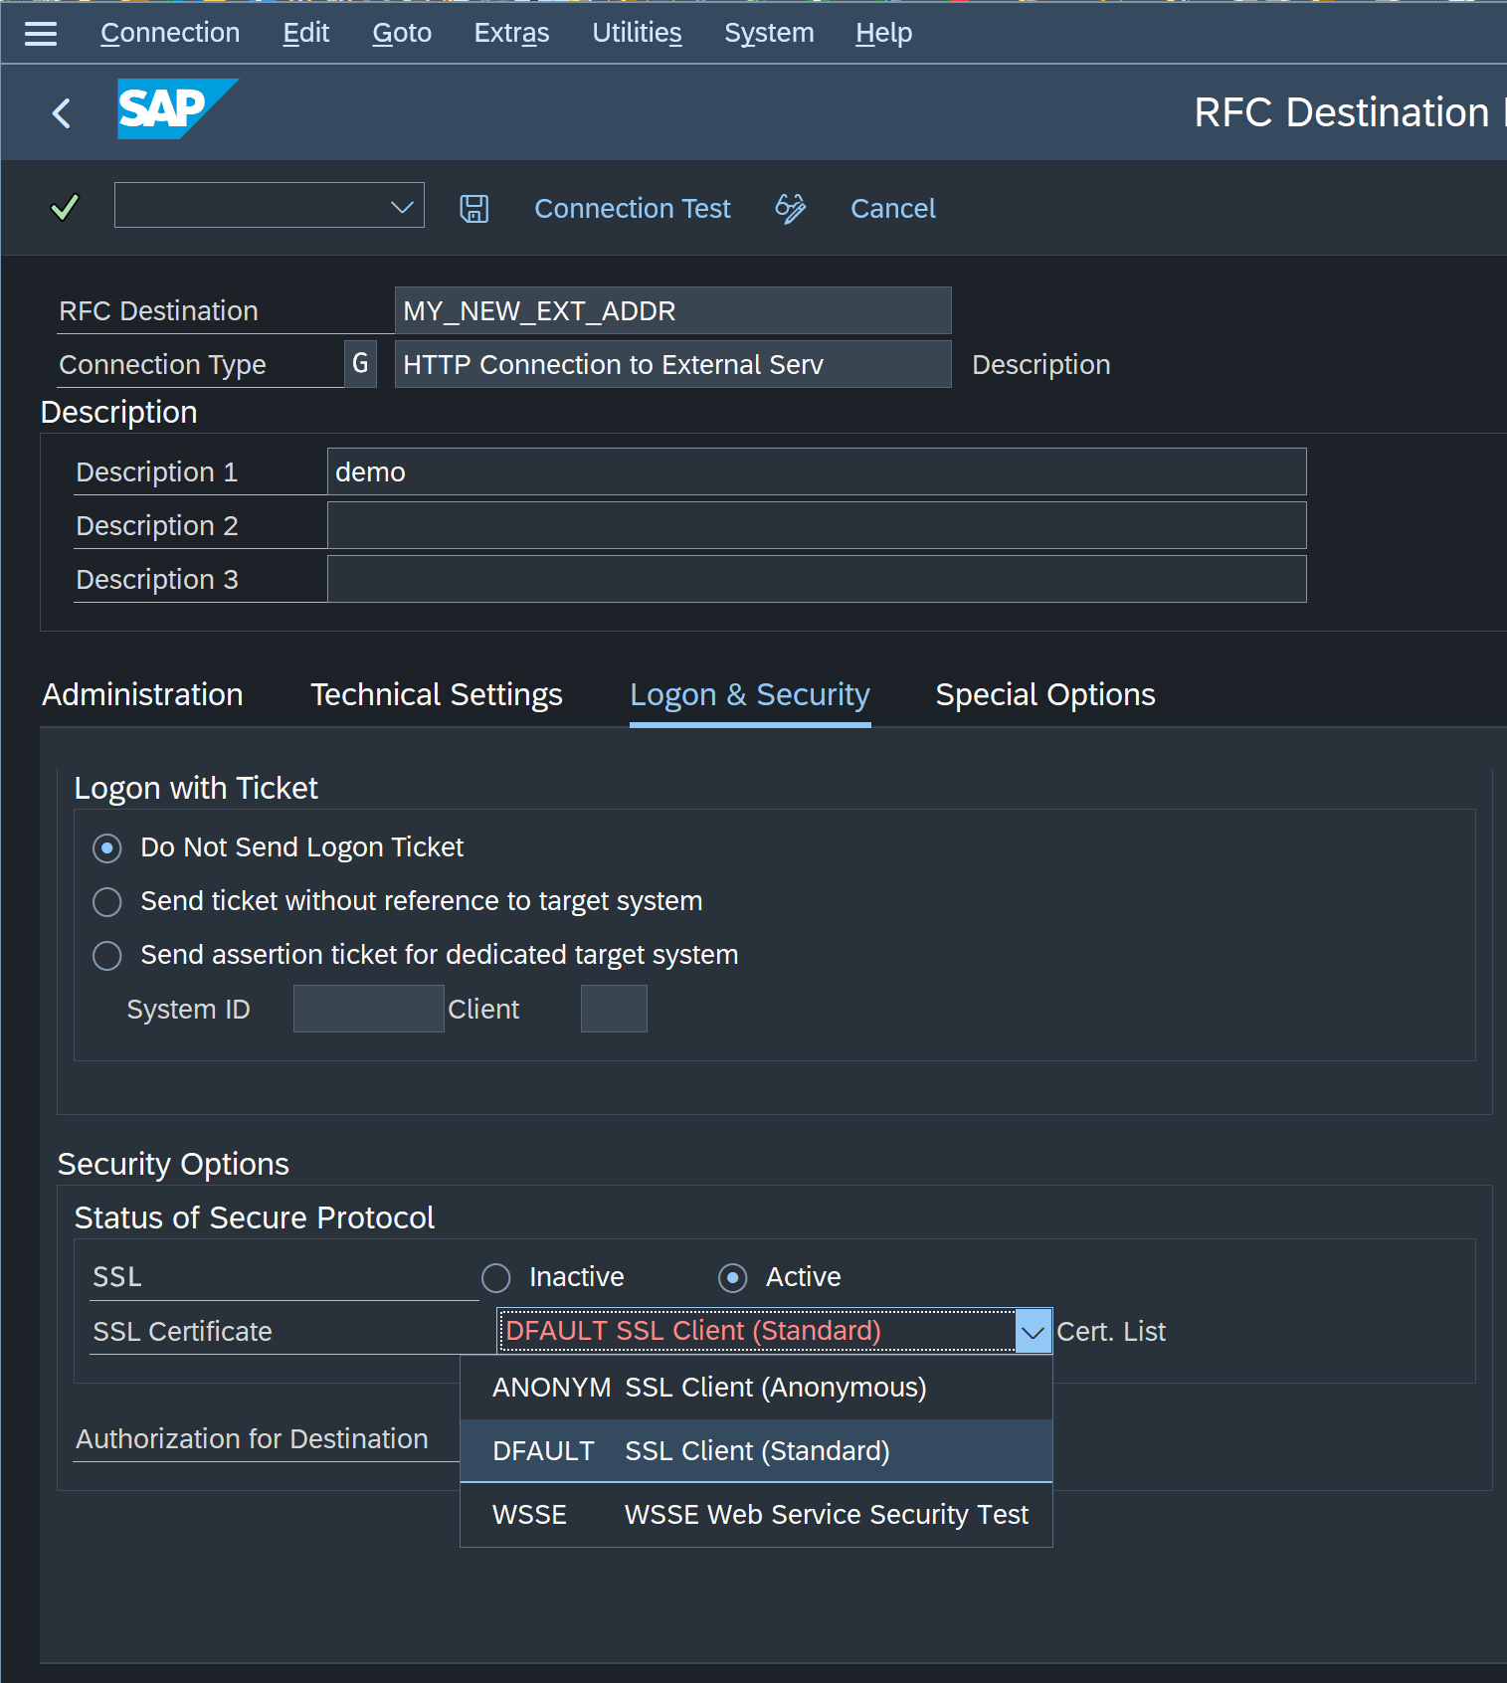Click the Authorization for Destination label
Screen dimensions: 1507x1683
click(252, 1438)
